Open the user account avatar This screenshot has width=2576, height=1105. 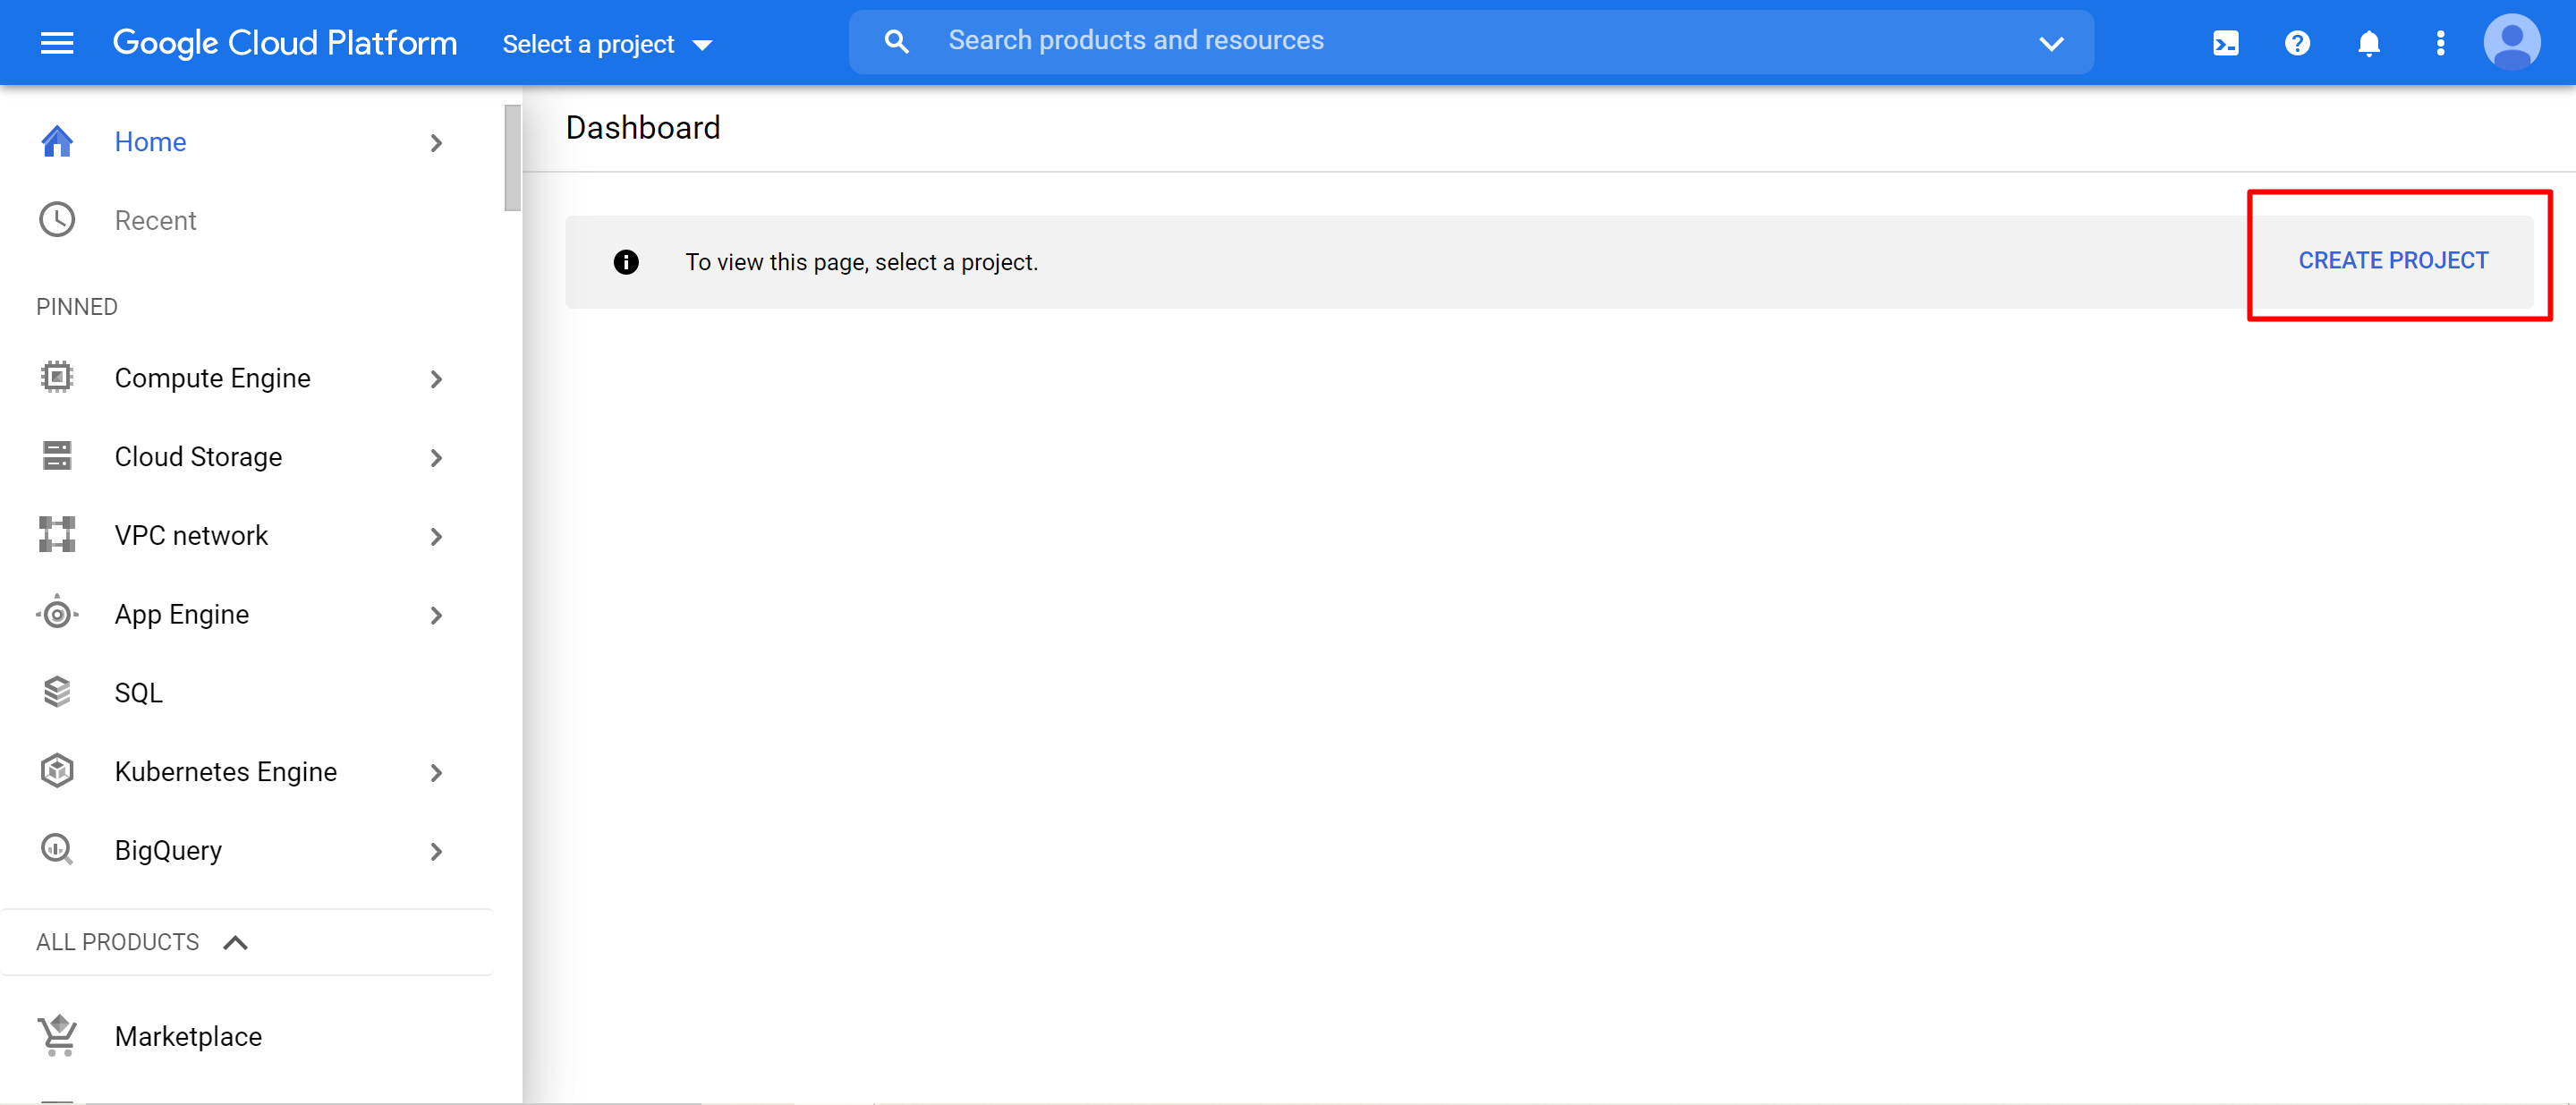[2511, 42]
